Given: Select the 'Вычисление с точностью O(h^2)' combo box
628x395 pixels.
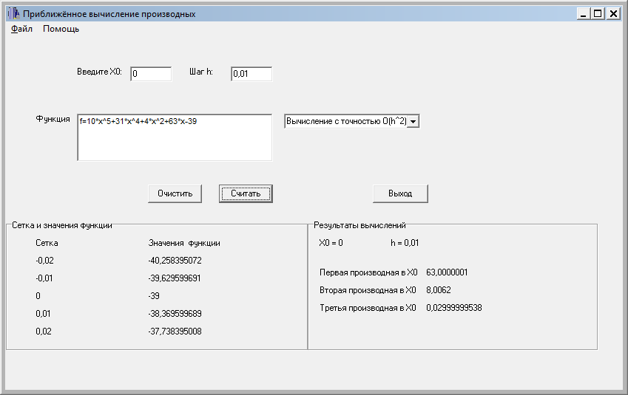Looking at the screenshot, I should coord(351,121).
